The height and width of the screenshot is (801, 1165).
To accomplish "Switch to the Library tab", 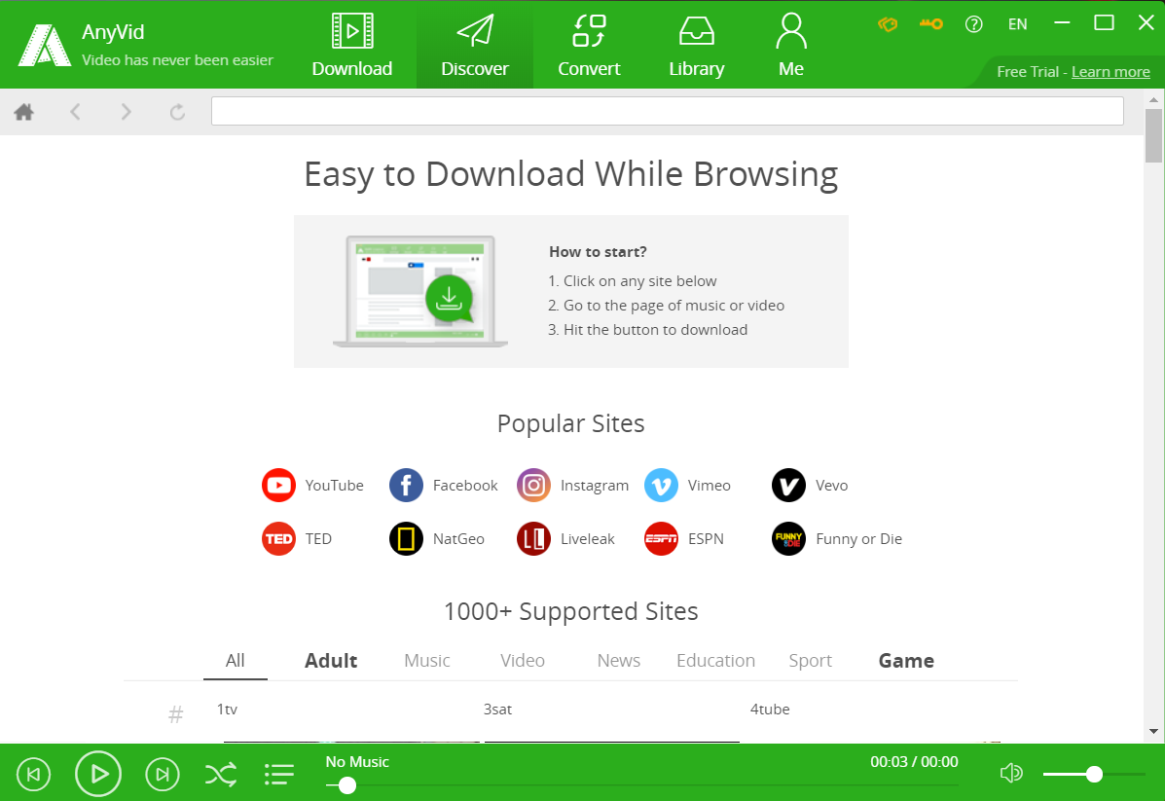I will pos(696,45).
